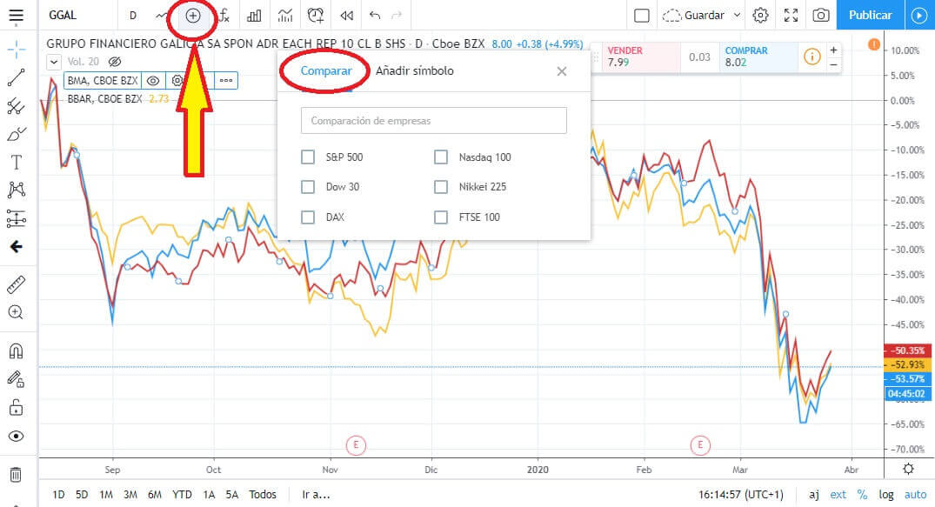
Task: Open the indicators fx icon
Action: click(x=224, y=16)
